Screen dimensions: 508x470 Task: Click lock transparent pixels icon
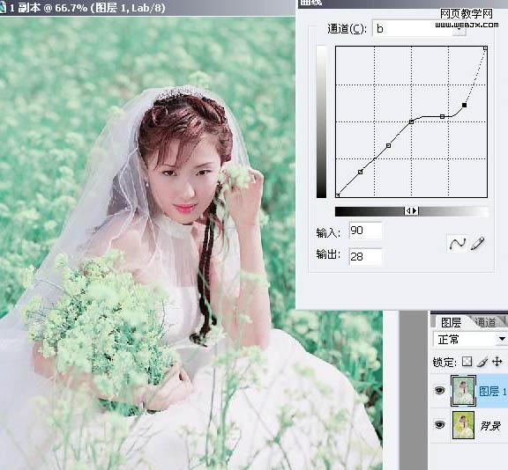tap(467, 362)
